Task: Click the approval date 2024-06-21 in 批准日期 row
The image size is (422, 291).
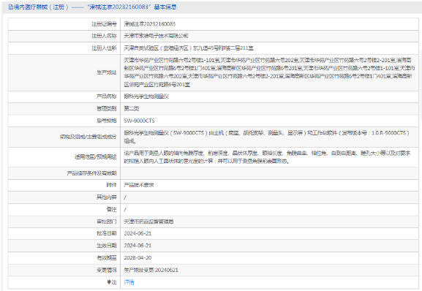Action: pyautogui.click(x=137, y=233)
